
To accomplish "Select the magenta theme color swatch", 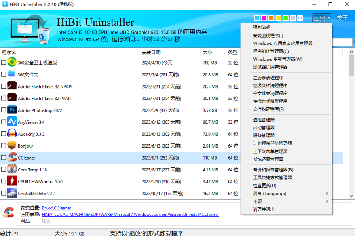I will pos(264,18).
